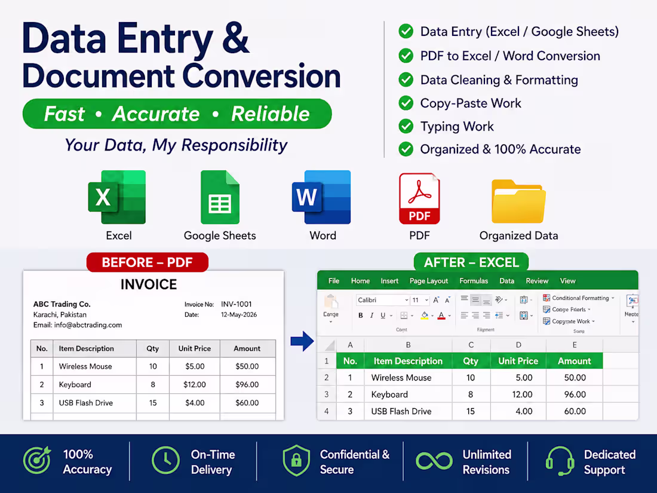
Task: Expand the underline style dropdown arrow
Action: [391, 316]
